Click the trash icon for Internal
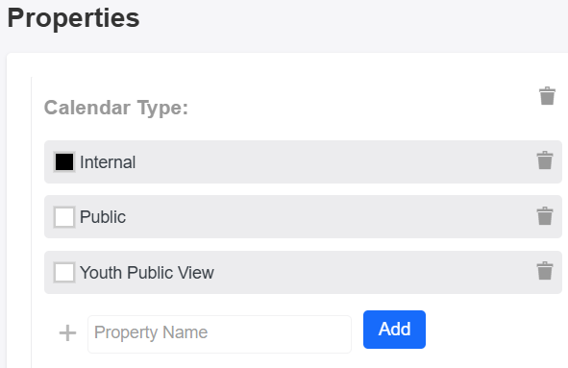The height and width of the screenshot is (368, 568). click(545, 160)
